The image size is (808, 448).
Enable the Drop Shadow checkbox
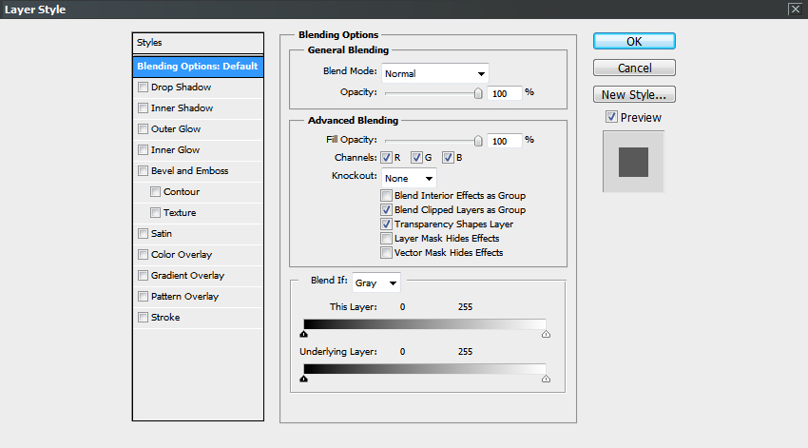pyautogui.click(x=143, y=88)
